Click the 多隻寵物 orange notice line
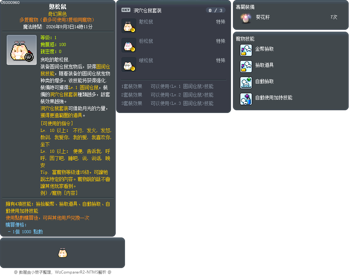The height and width of the screenshot is (275, 349). [x=58, y=20]
